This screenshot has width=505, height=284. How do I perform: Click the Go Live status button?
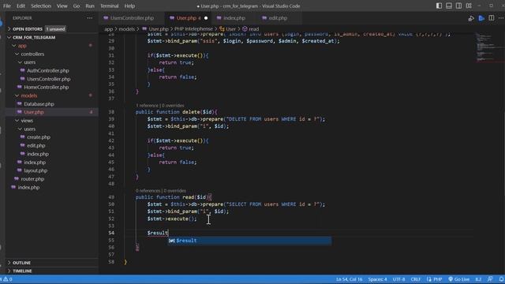(x=458, y=279)
